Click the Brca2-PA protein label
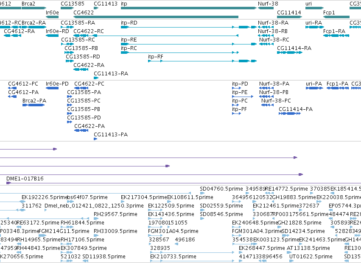Image resolution: width=361 pixels, height=263 pixels. (34, 101)
